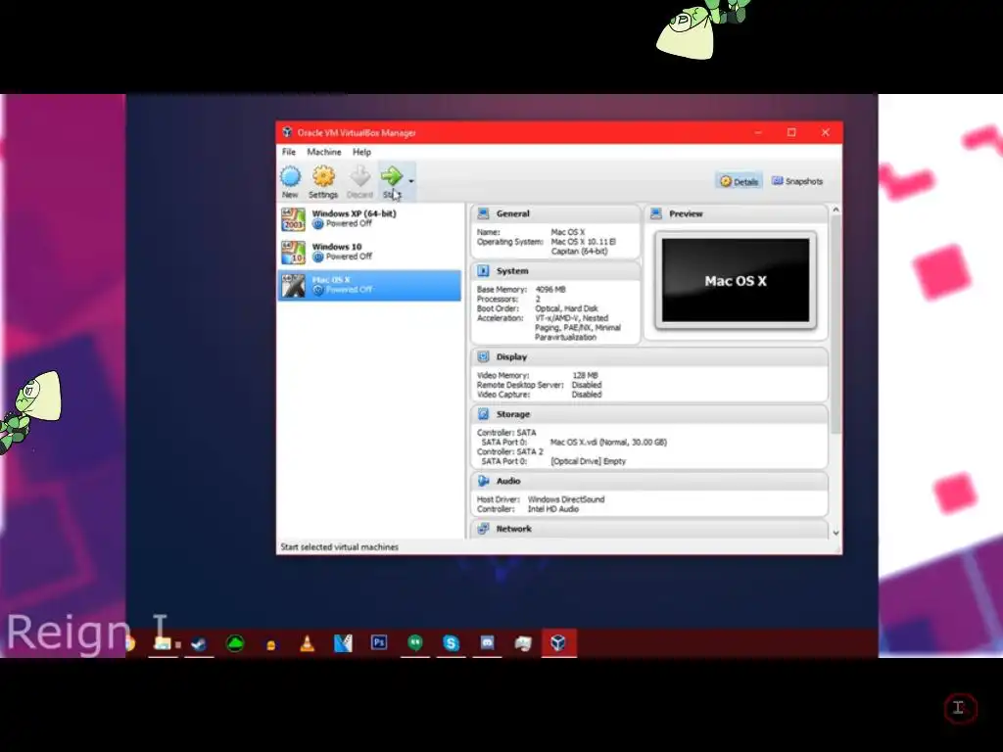Click the Network section icon
This screenshot has width=1003, height=752.
pyautogui.click(x=484, y=529)
